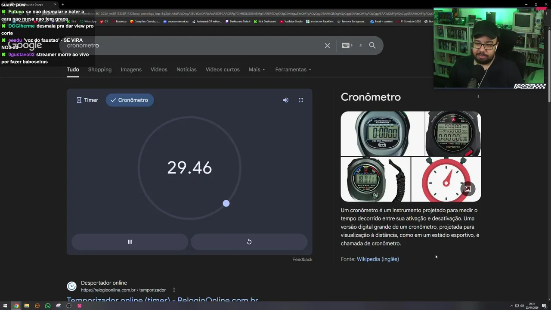Open more options for the Cronômetro panel

click(x=478, y=97)
